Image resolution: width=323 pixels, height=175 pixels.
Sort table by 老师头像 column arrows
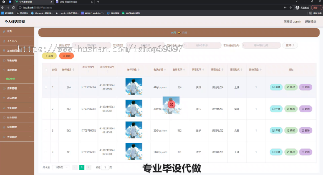(139, 70)
